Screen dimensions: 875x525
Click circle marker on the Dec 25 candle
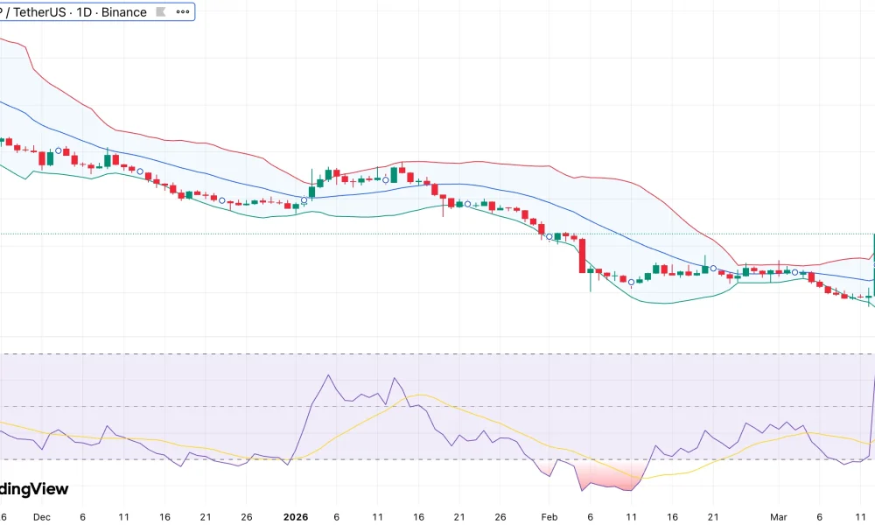[x=222, y=199]
